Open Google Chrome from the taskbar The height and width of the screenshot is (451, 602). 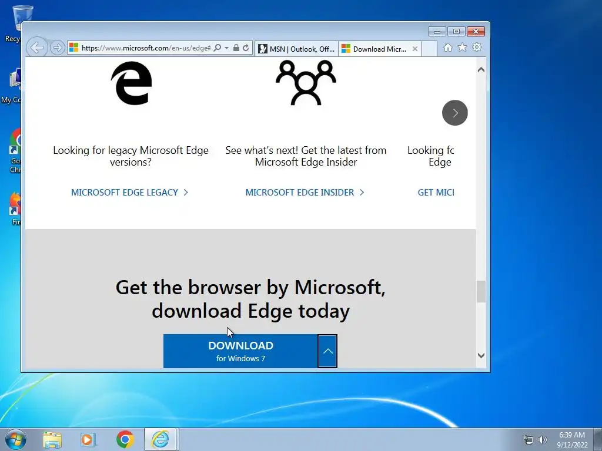tap(125, 439)
